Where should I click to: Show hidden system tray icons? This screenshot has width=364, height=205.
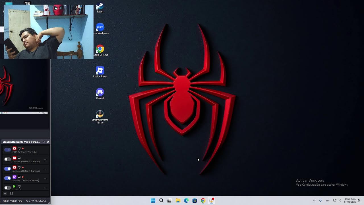point(314,201)
